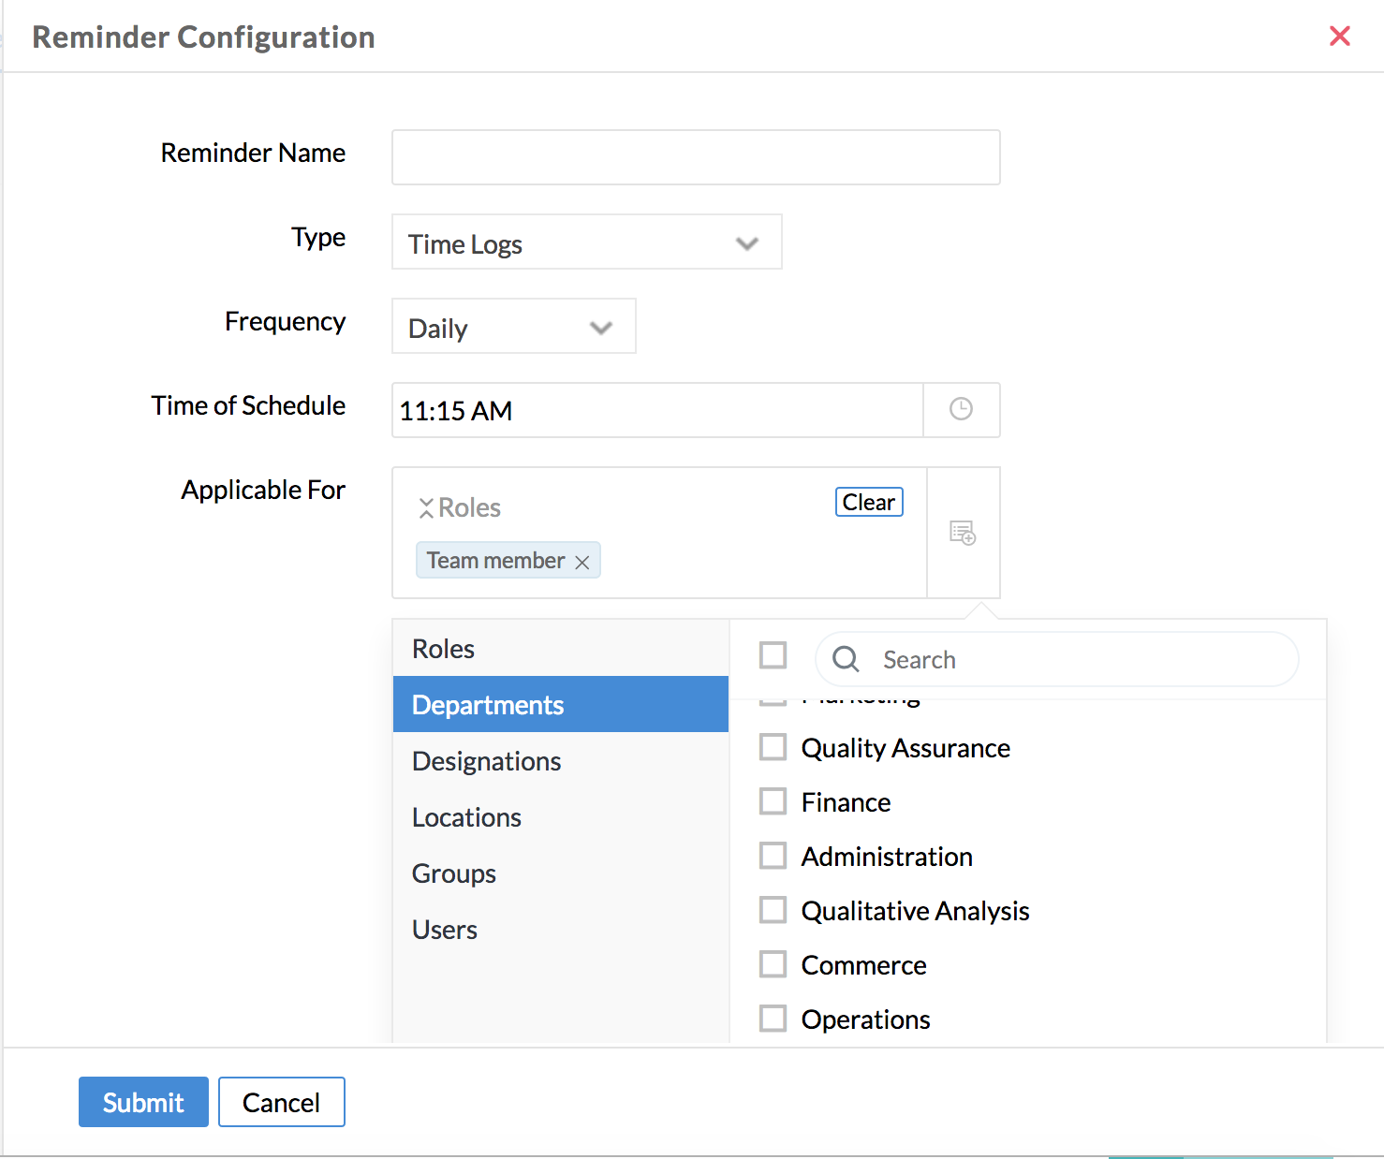Select the Locations category
Image resolution: width=1384 pixels, height=1159 pixels.
pyautogui.click(x=466, y=817)
